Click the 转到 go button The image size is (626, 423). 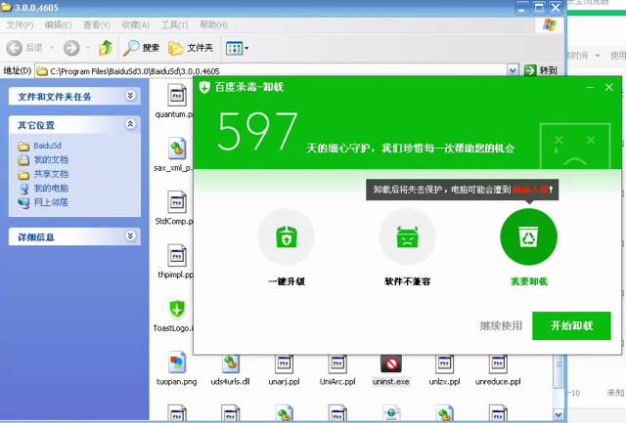pos(540,70)
